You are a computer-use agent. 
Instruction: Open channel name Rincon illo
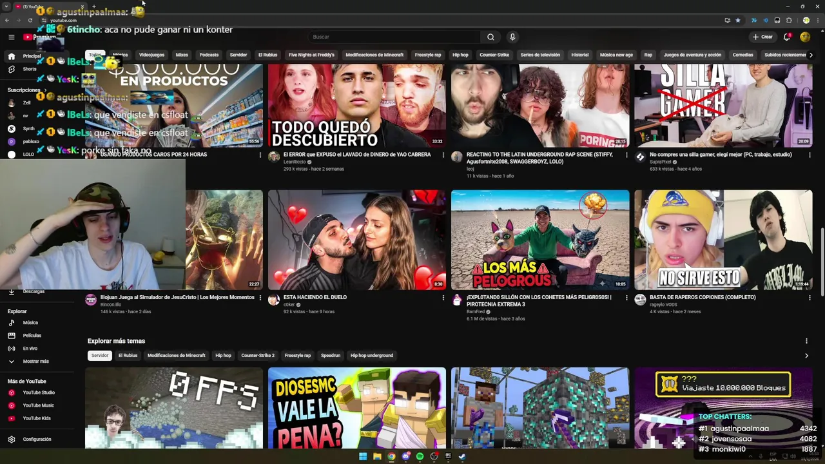click(x=110, y=304)
